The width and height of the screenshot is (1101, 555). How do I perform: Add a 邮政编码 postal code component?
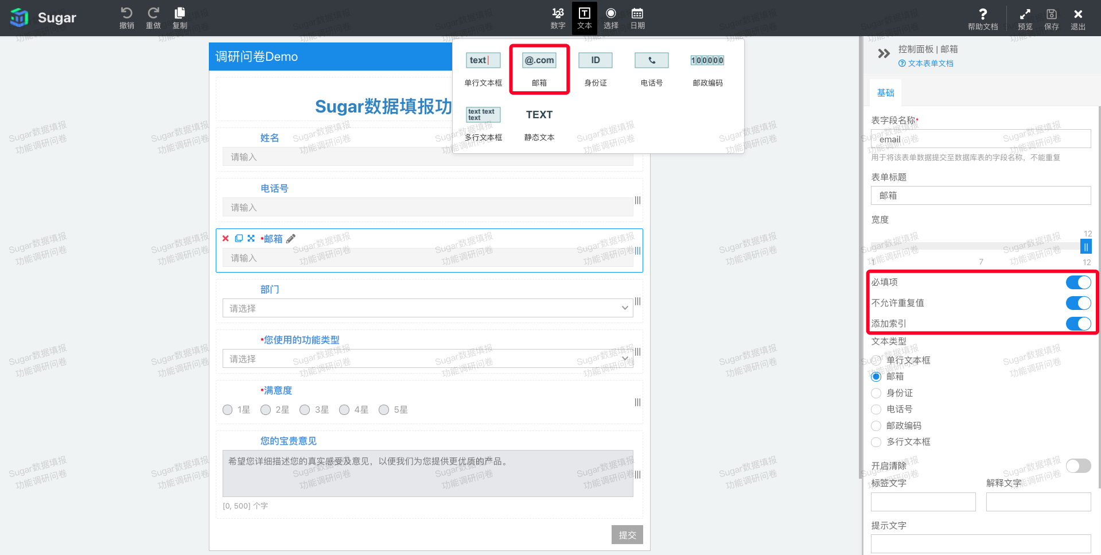coord(707,69)
